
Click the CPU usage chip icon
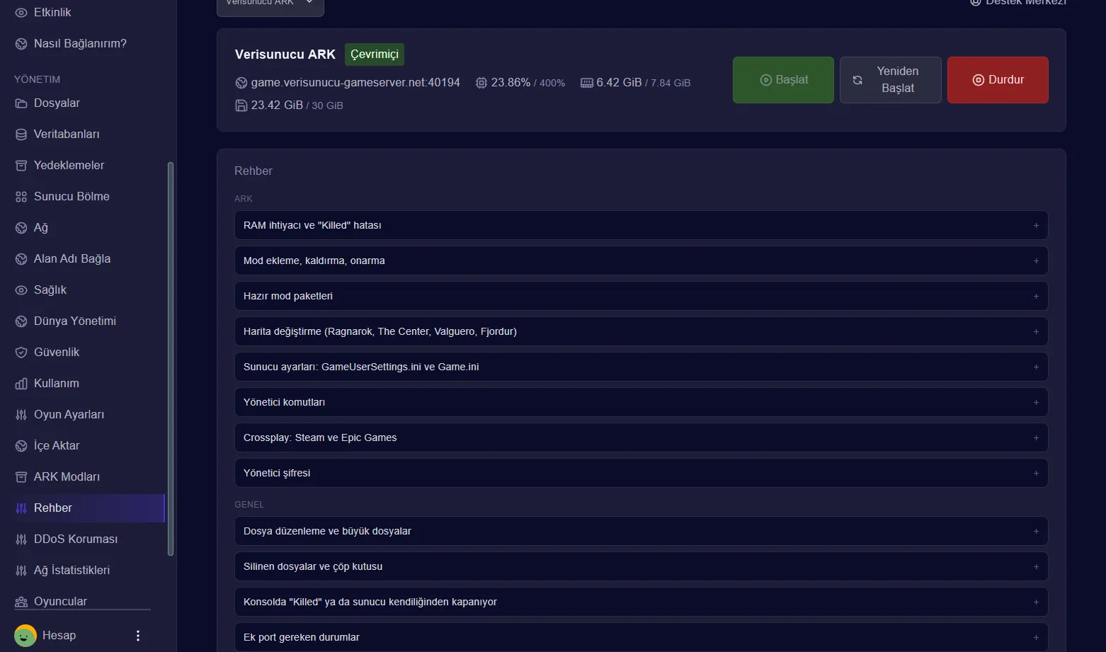coord(481,83)
